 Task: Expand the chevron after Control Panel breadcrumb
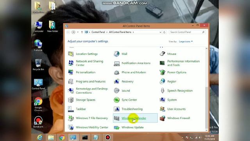click(x=107, y=32)
